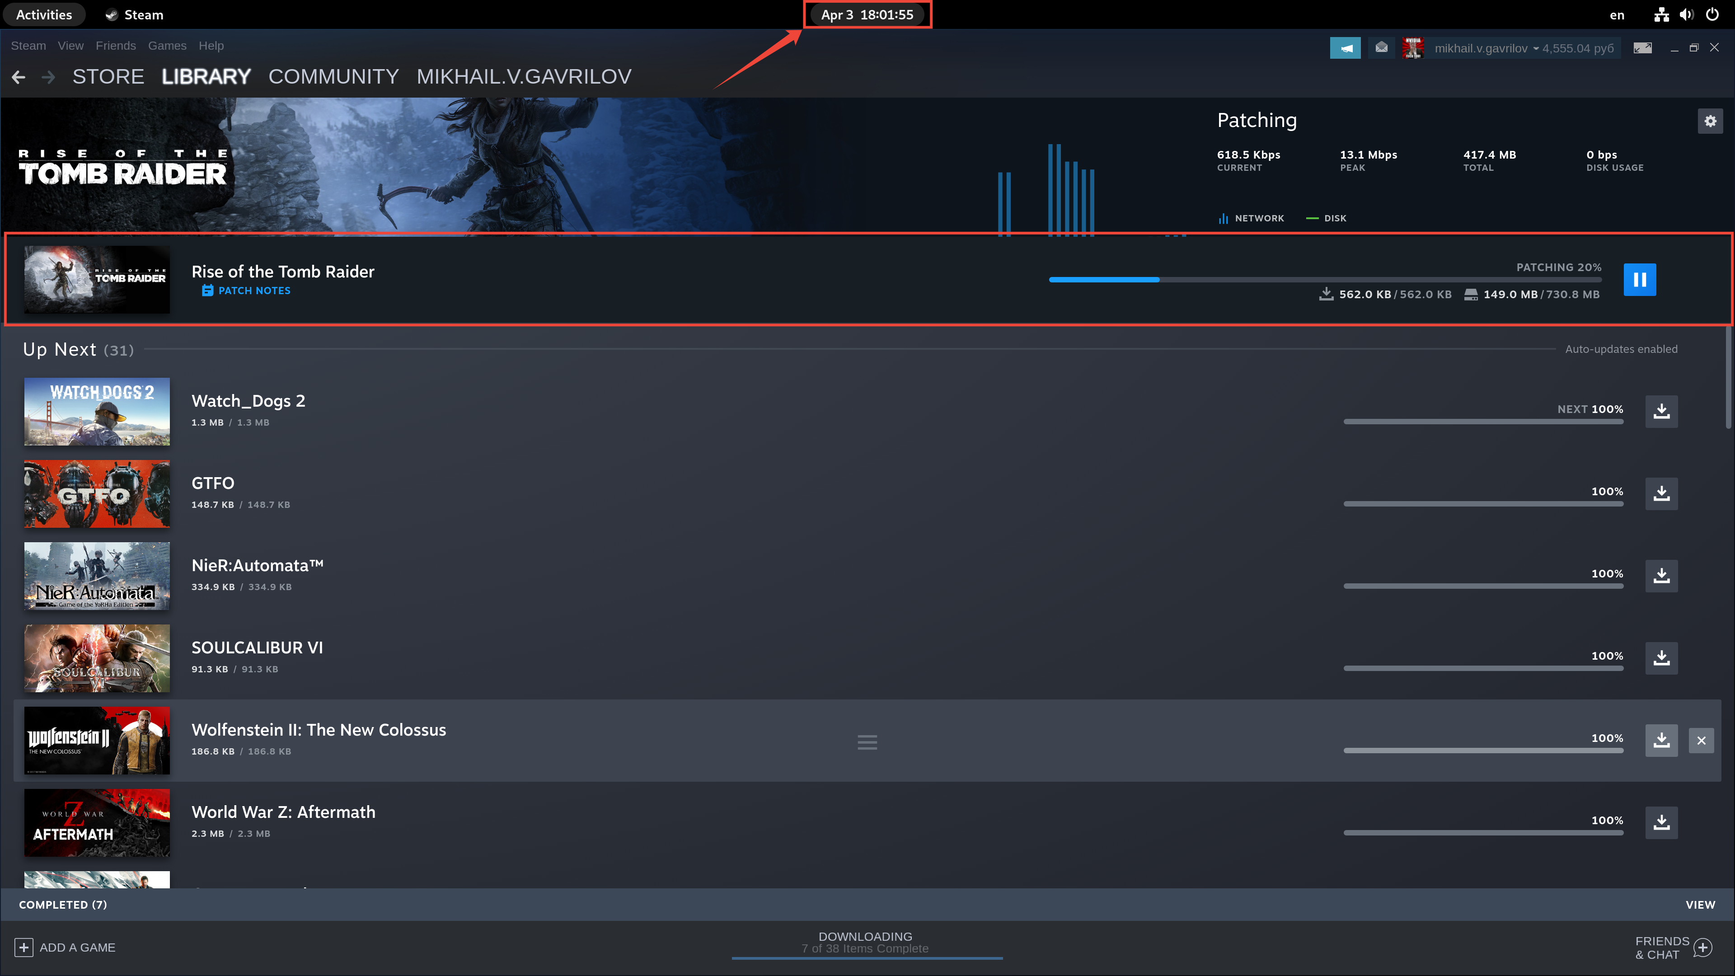Open SOULCALIBUR VI game thumbnail

(x=97, y=658)
